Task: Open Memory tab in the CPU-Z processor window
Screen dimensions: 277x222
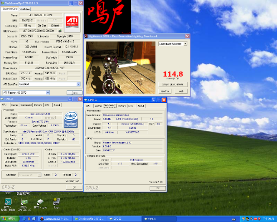Action: pyautogui.click(x=38, y=105)
